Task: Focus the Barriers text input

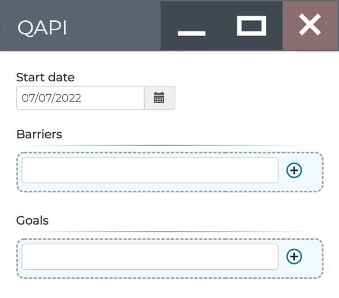Action: tap(150, 170)
